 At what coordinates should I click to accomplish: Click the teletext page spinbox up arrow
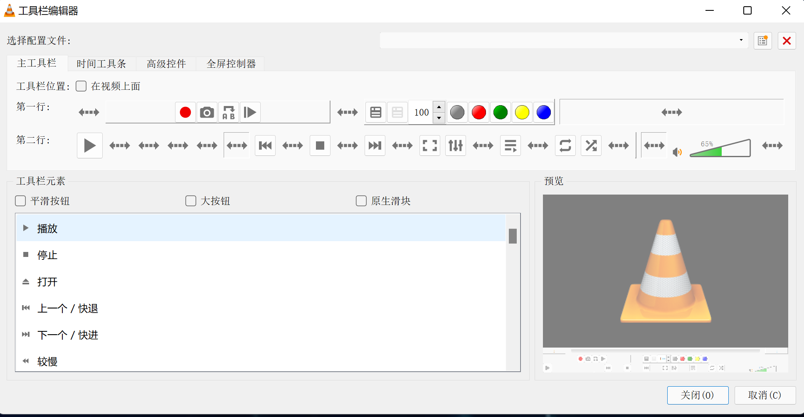[439, 107]
